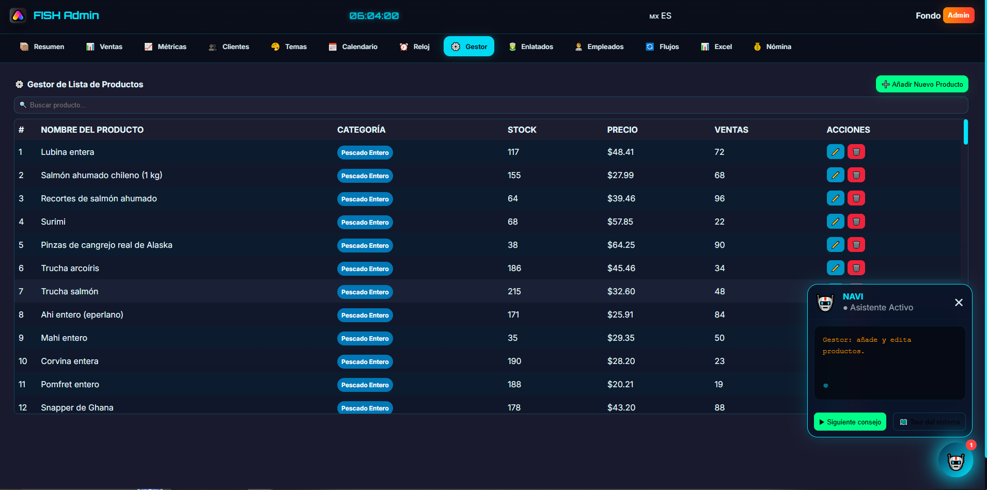Click the FISH Admin logo icon

click(18, 15)
